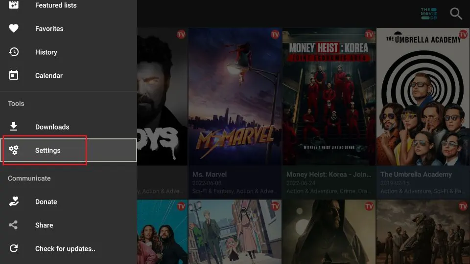Open the anime family poster thumbnail
Image resolution: width=470 pixels, height=264 pixels.
[235, 232]
